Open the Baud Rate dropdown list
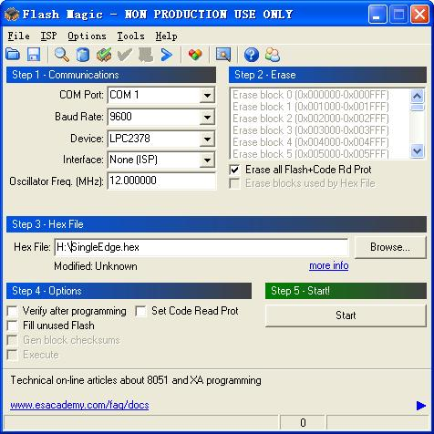Viewport: 434px width, 434px height. (207, 117)
